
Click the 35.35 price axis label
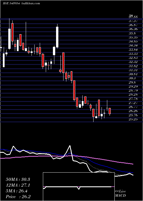tap(133, 37)
